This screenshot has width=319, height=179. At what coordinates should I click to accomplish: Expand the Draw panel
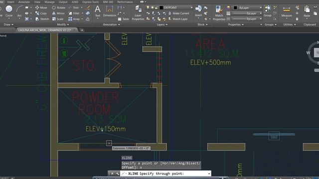coord(8,24)
